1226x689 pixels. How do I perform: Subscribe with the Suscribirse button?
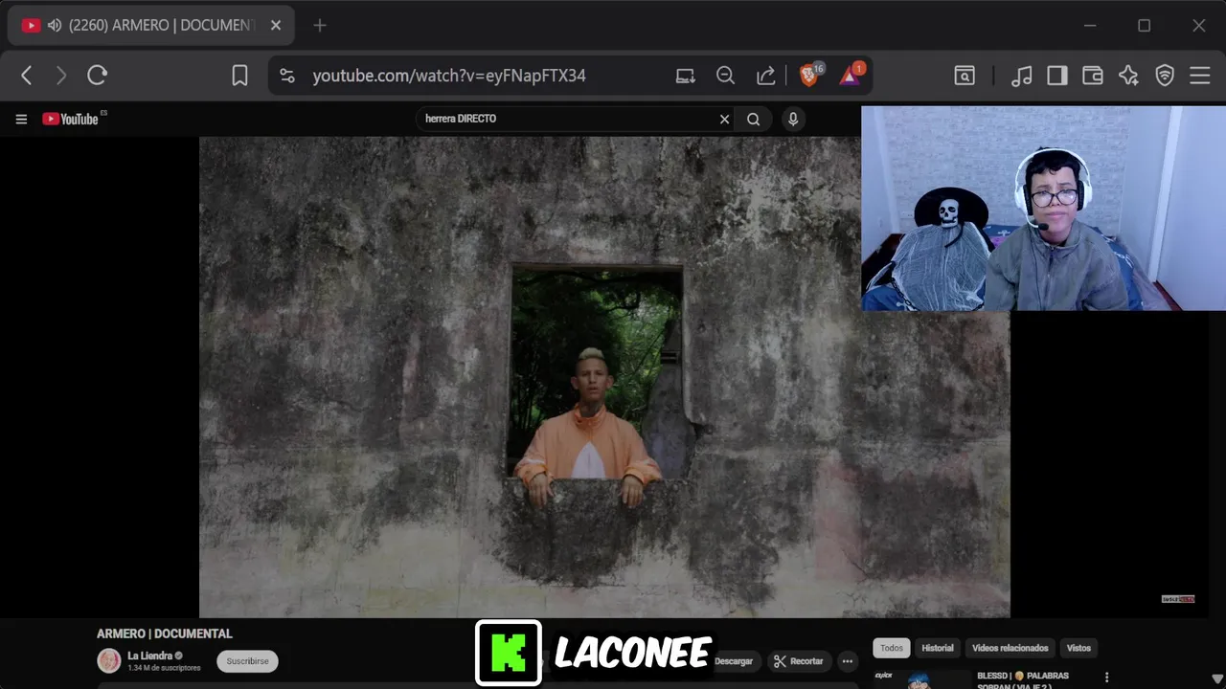pyautogui.click(x=247, y=661)
